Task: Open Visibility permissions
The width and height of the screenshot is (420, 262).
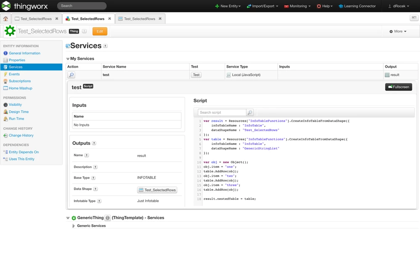Action: 15,105
